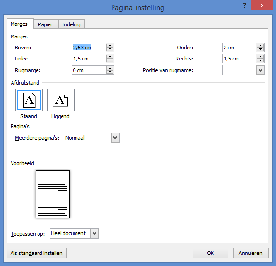This screenshot has width=276, height=266.
Task: Open the Marges tab
Action: click(x=19, y=24)
